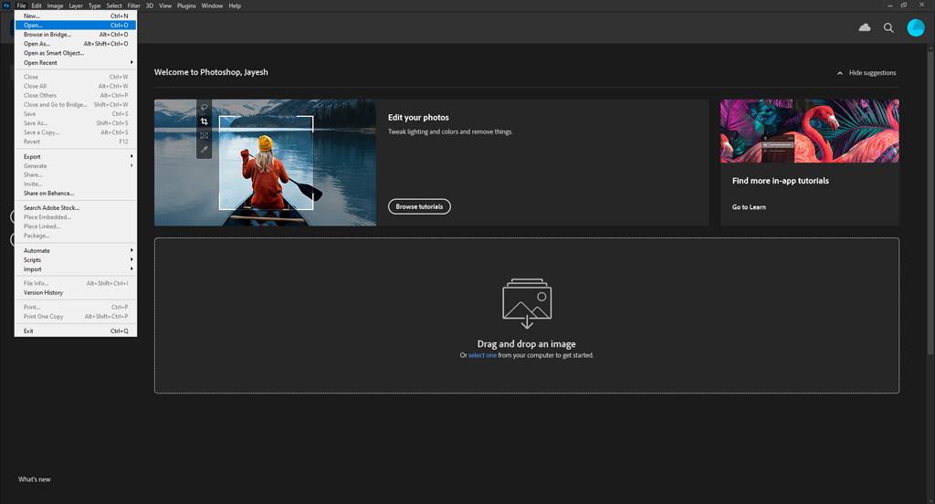
Task: Click the Browse tutorials button
Action: coord(419,206)
